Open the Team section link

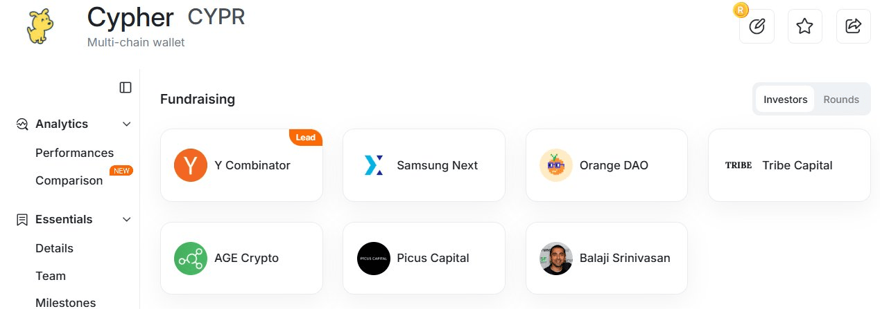51,276
